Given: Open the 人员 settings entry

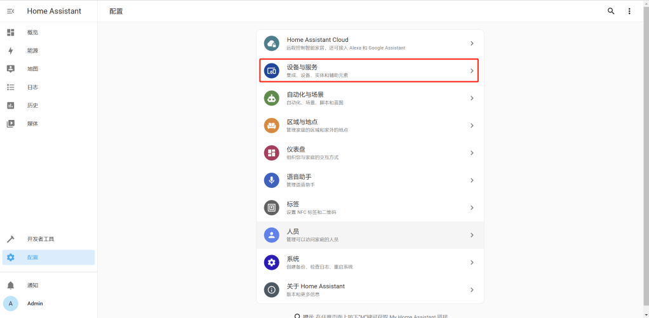Looking at the screenshot, I should click(x=370, y=235).
